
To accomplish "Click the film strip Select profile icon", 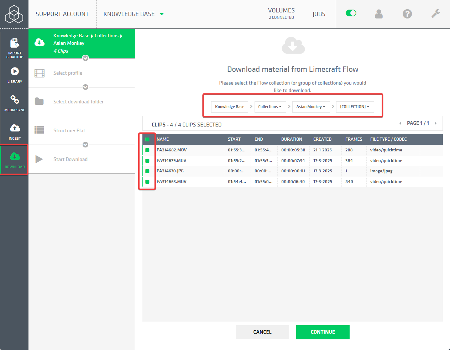I will pyautogui.click(x=40, y=73).
